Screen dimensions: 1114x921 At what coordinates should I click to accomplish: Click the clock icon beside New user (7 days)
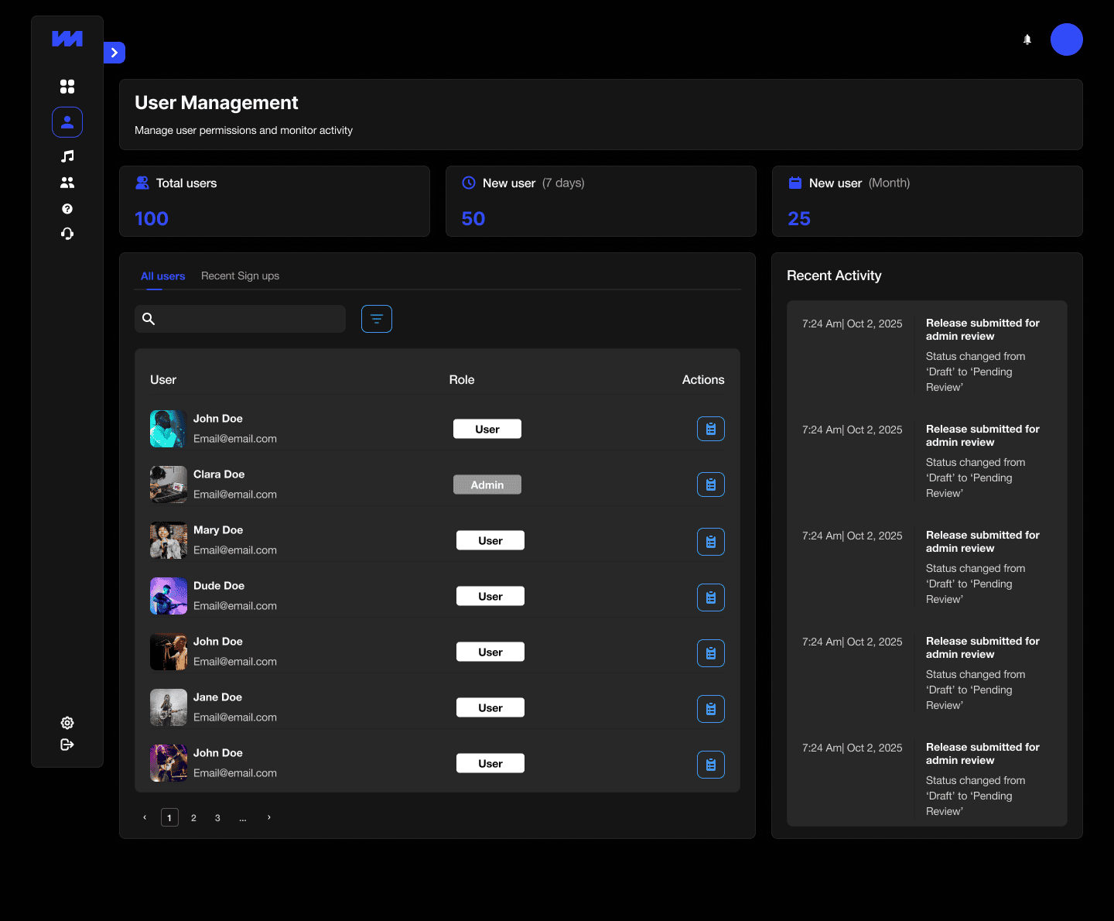point(469,183)
